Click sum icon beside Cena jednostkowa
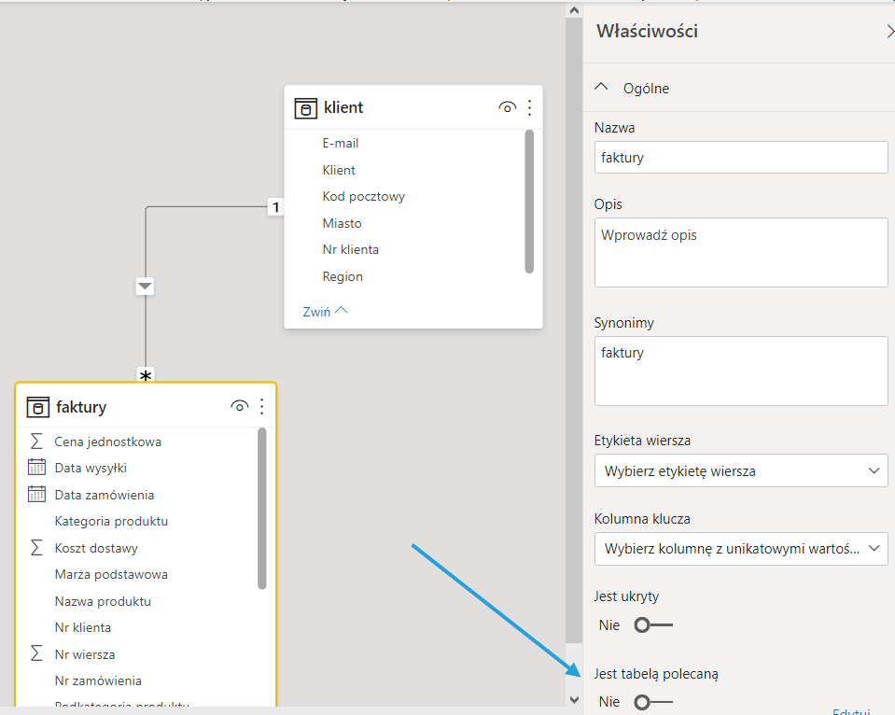 (x=37, y=442)
